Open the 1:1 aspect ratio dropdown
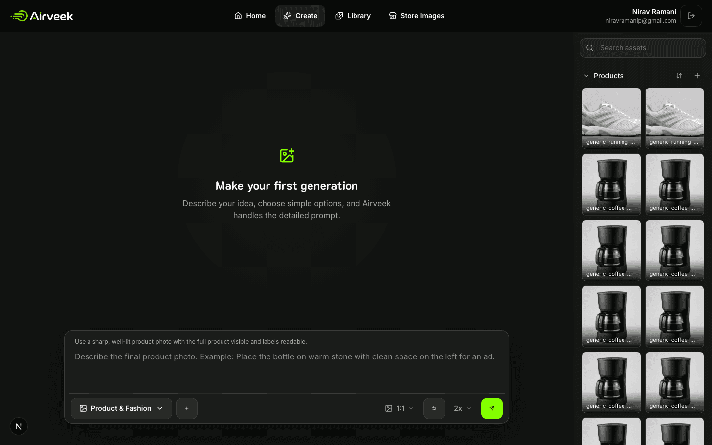The image size is (712, 445). tap(400, 408)
